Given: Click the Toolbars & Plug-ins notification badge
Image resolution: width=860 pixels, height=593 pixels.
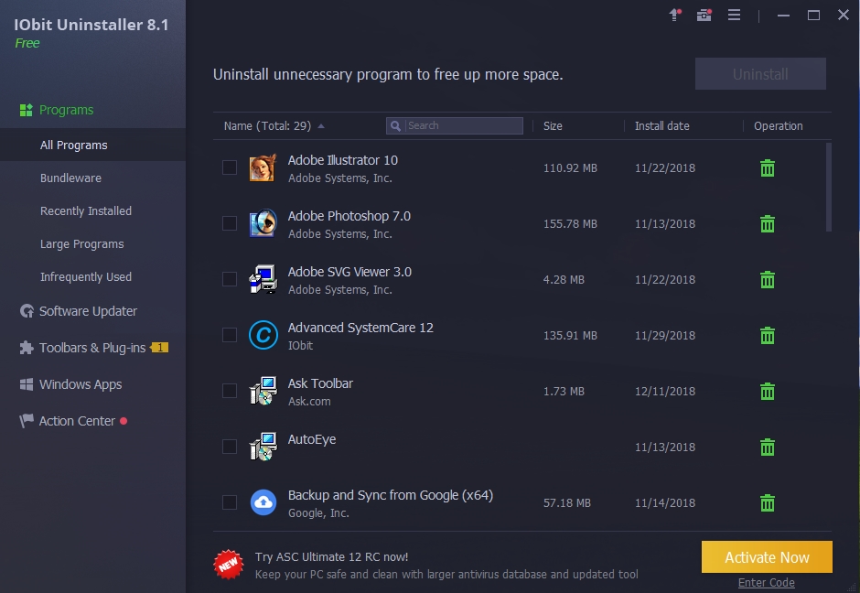Looking at the screenshot, I should pyautogui.click(x=159, y=347).
